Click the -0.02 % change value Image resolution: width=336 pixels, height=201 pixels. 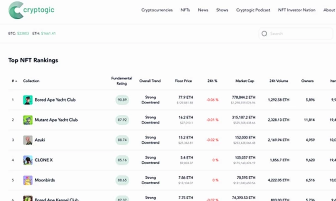213,140
